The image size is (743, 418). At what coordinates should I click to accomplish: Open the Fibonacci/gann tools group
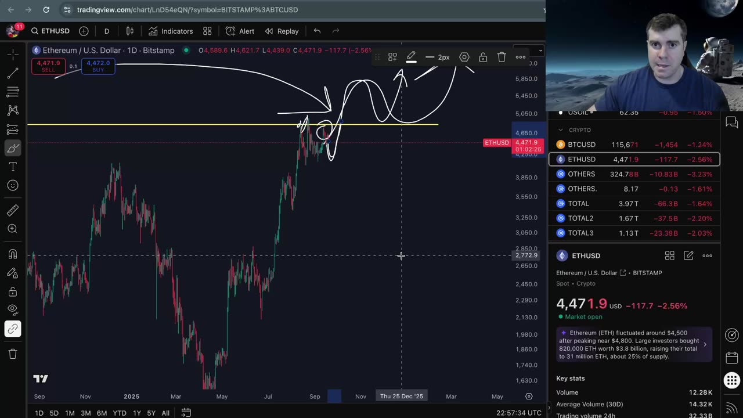13,92
